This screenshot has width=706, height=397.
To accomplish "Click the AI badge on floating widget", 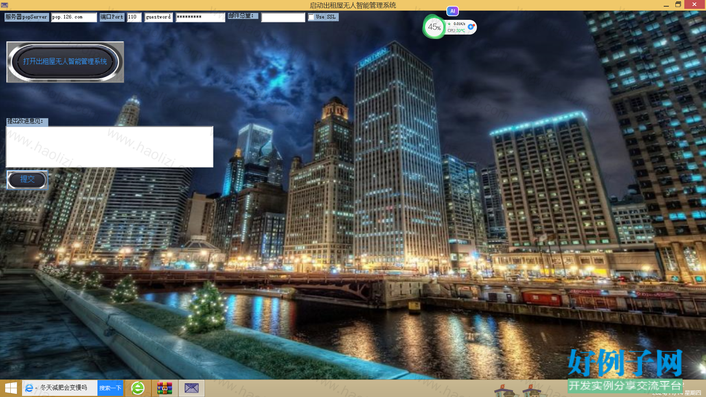I will (453, 11).
